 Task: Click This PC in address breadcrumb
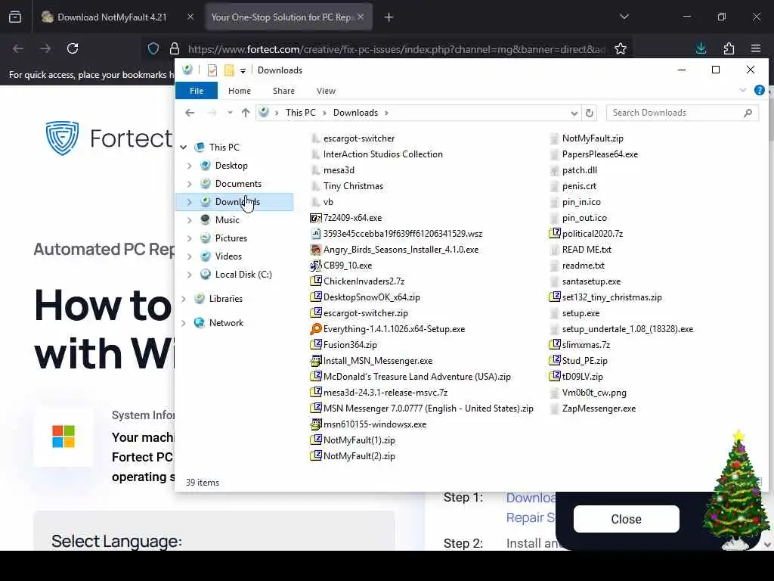point(300,113)
